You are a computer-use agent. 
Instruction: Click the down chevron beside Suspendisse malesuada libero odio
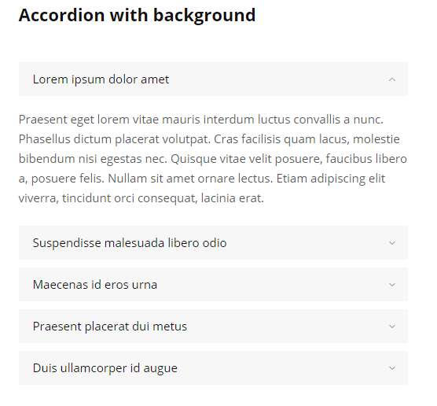392,243
